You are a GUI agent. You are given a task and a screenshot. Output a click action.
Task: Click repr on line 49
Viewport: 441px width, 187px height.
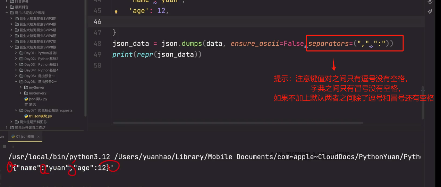pos(145,55)
